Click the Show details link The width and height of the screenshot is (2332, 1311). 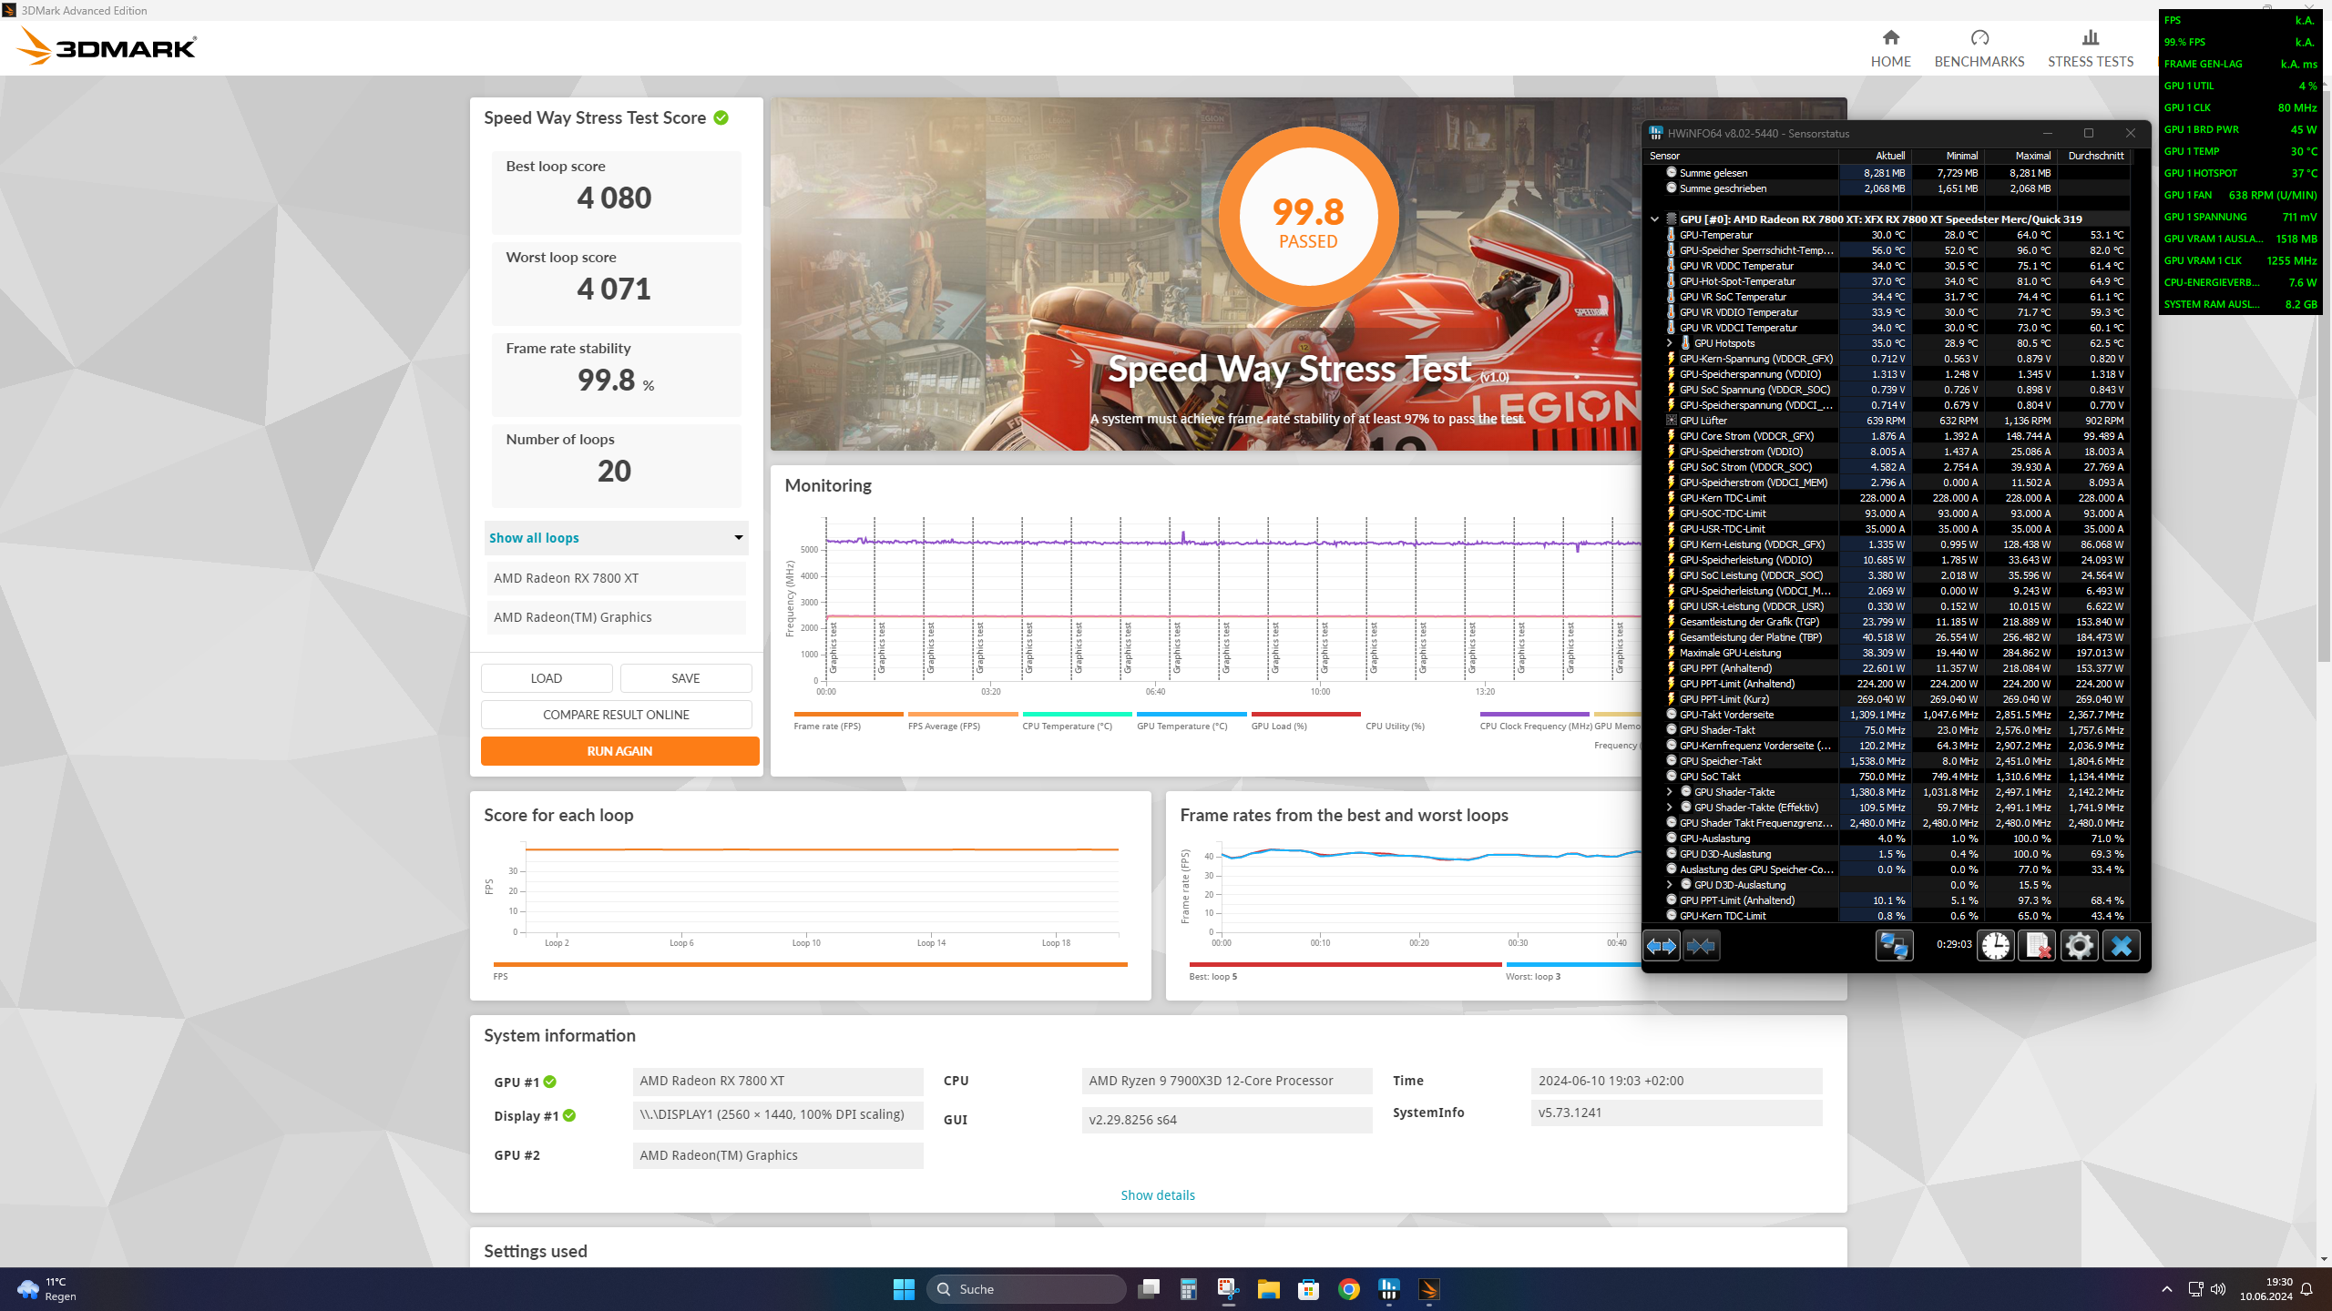(1157, 1195)
